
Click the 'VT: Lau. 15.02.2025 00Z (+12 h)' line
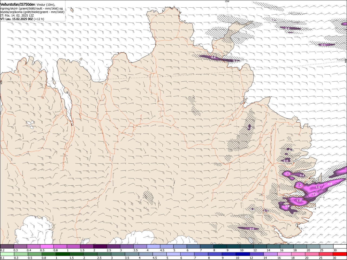pyautogui.click(x=22, y=19)
